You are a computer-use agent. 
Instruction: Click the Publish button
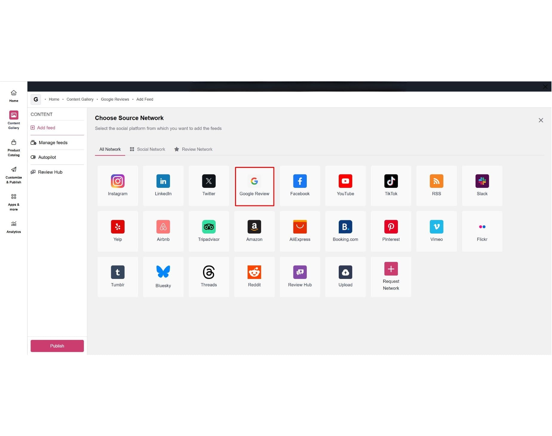click(57, 346)
